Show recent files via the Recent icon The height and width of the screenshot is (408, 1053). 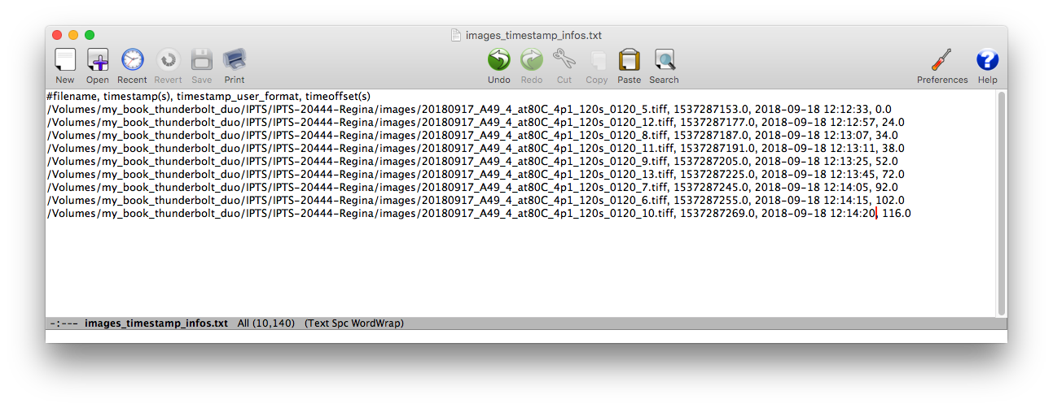coord(132,61)
